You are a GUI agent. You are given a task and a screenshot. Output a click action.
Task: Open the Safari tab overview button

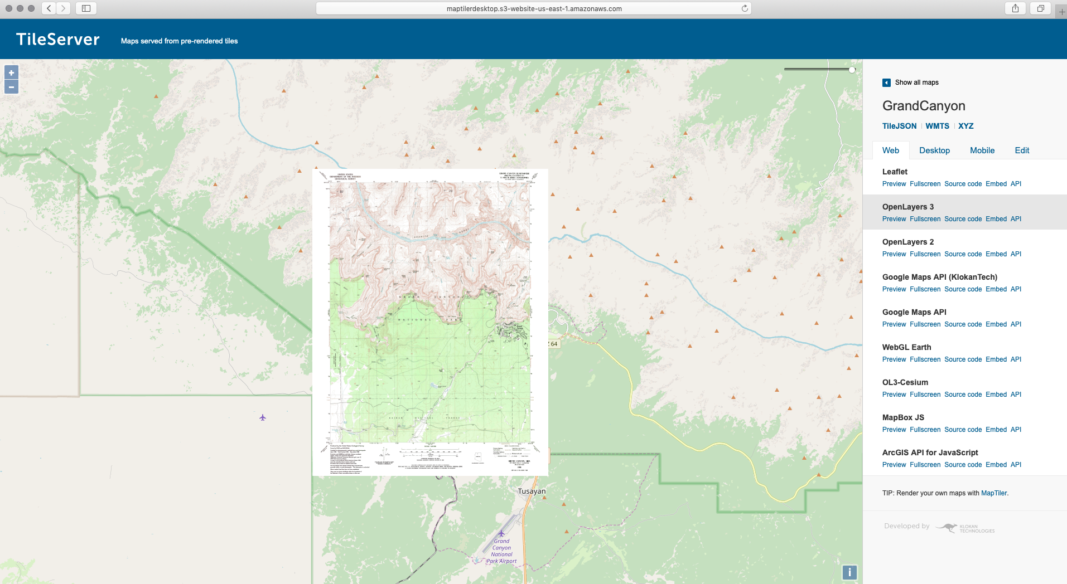1040,8
